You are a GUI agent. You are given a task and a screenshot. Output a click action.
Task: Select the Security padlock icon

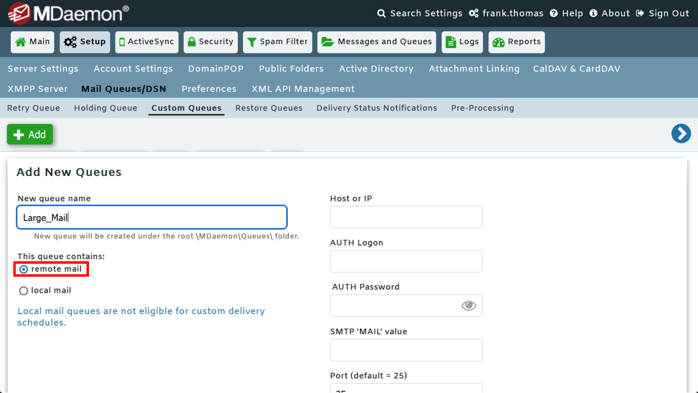[192, 42]
